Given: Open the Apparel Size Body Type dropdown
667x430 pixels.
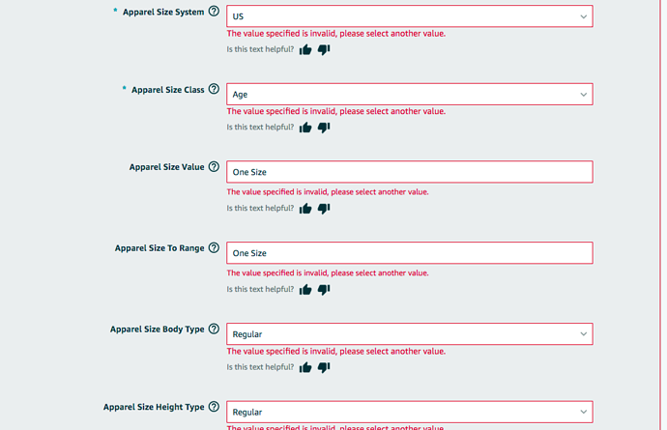Looking at the screenshot, I should pos(409,334).
